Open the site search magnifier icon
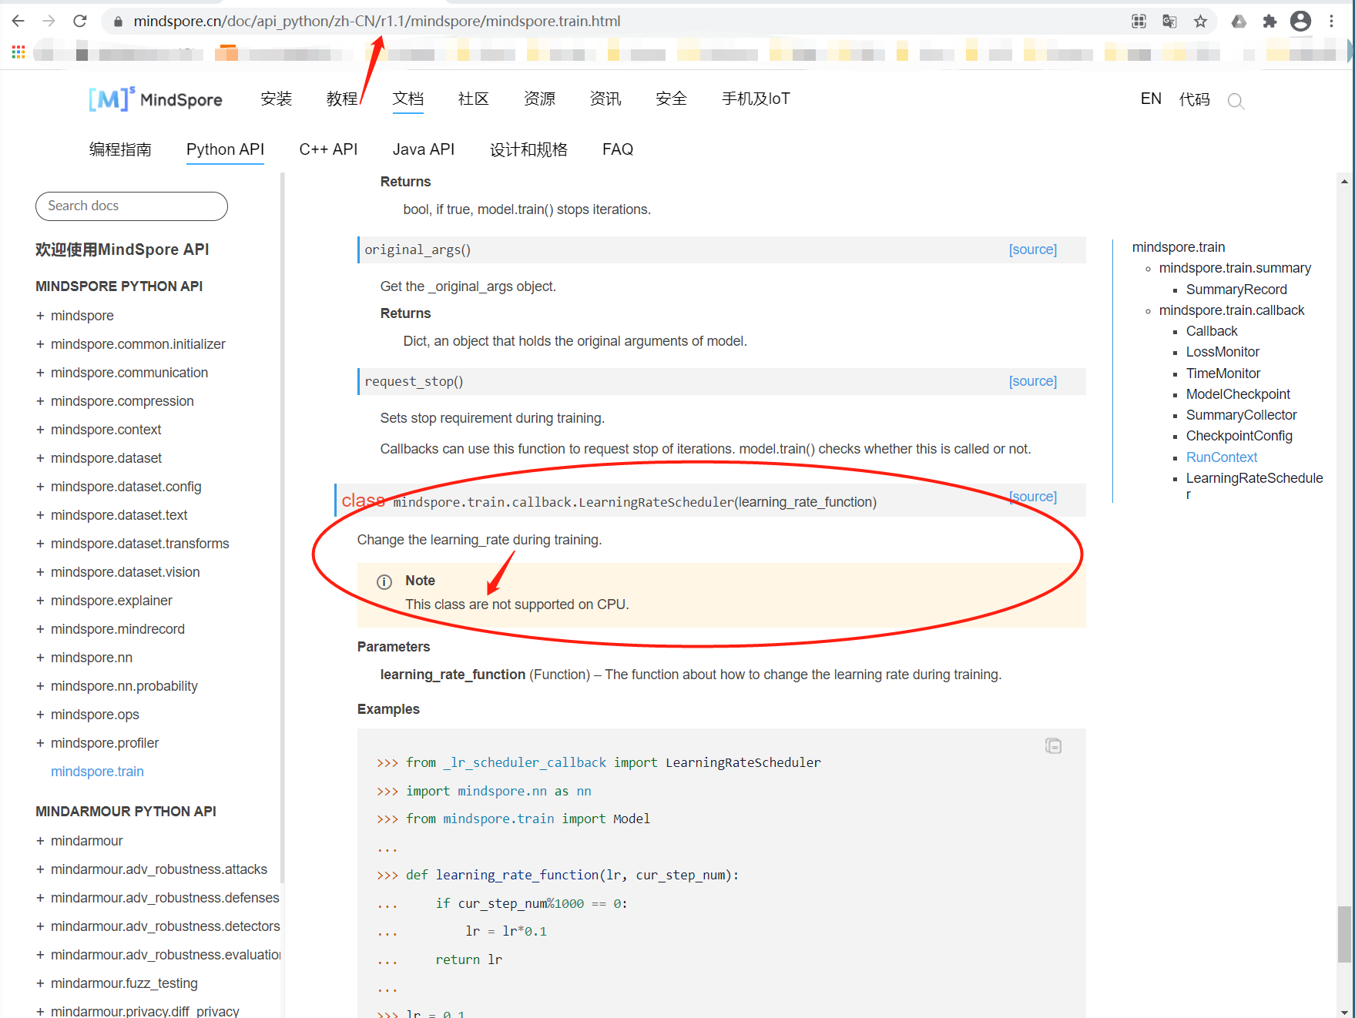 click(1236, 101)
